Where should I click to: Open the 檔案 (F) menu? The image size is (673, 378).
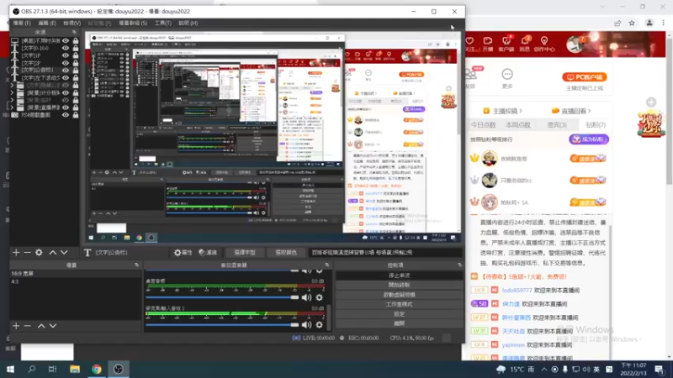click(22, 24)
